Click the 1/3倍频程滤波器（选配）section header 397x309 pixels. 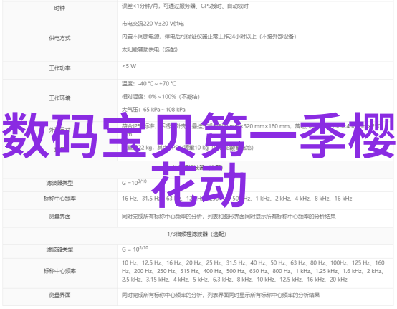pyautogui.click(x=196, y=234)
